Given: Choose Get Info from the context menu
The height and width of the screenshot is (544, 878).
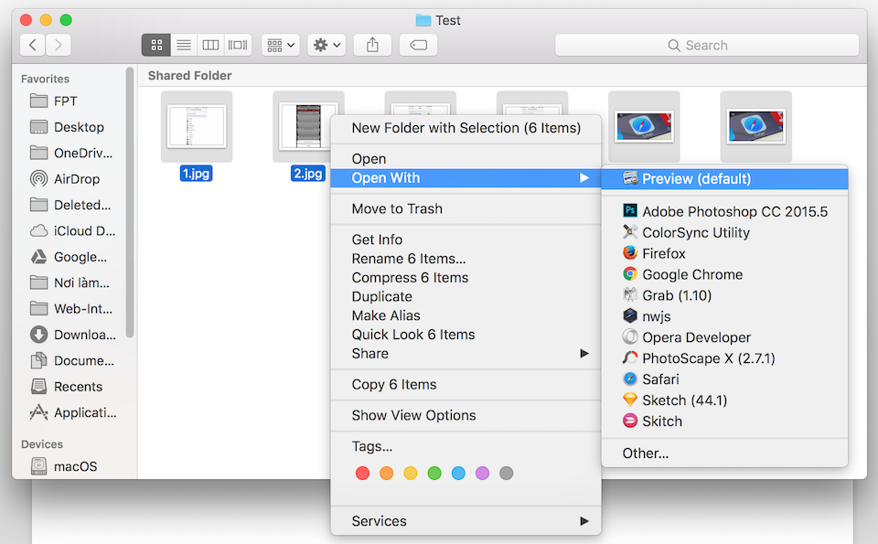Looking at the screenshot, I should click(x=377, y=239).
